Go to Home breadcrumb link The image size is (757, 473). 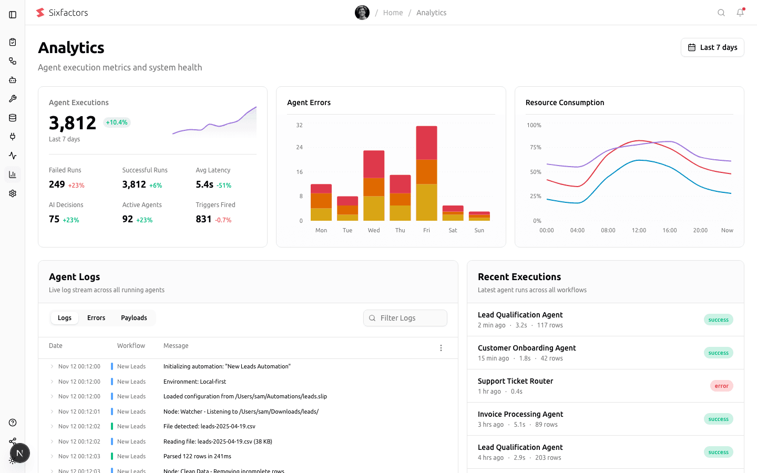click(393, 13)
